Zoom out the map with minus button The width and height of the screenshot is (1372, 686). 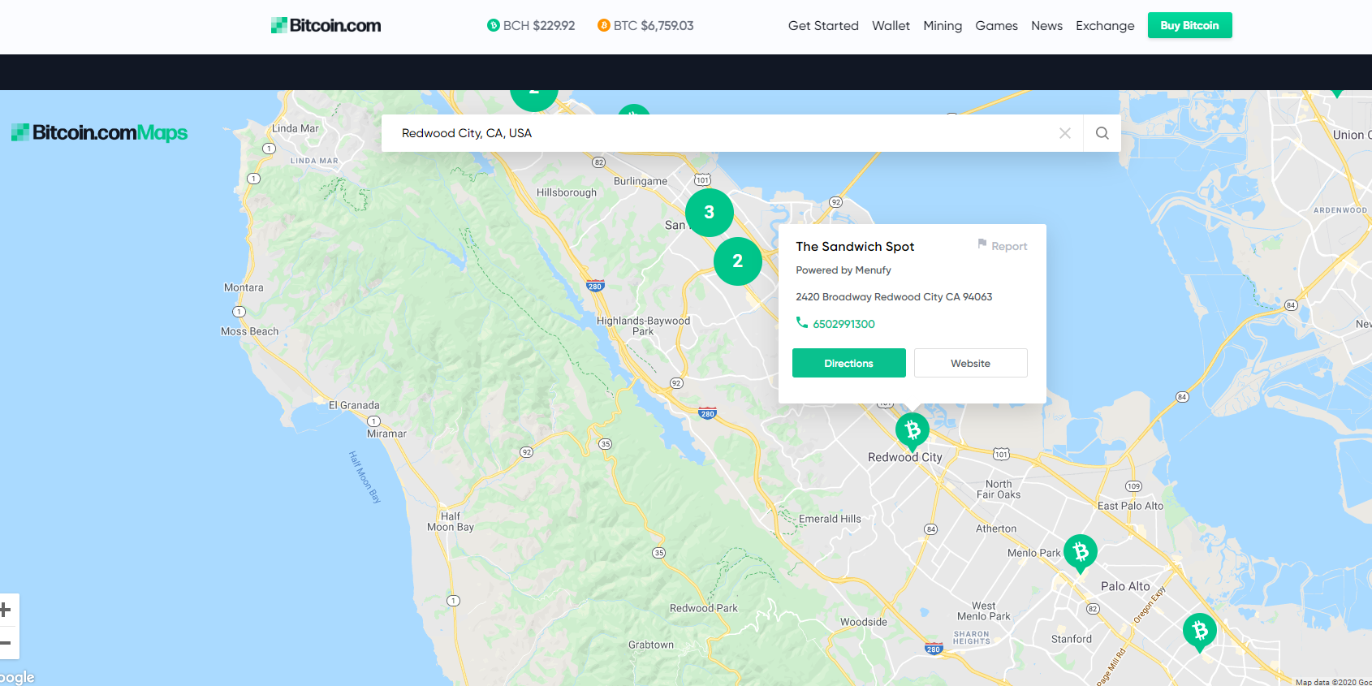point(6,643)
